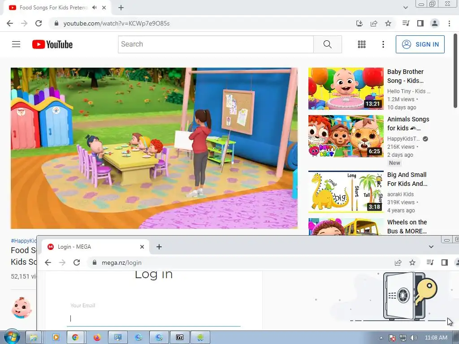Click SIGN IN on YouTube

420,44
